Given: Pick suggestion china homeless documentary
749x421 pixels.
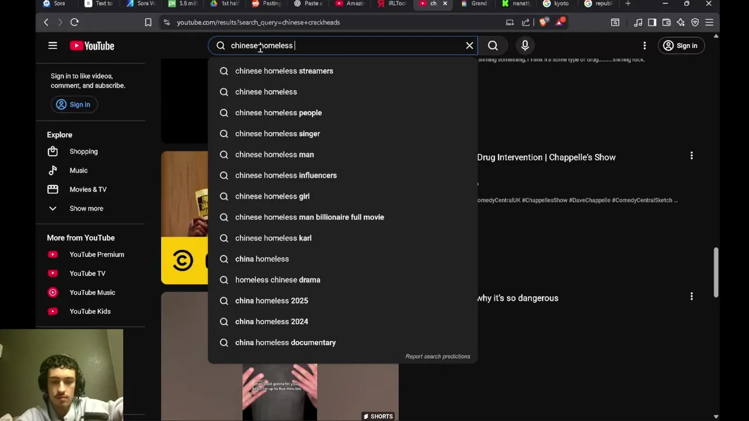Looking at the screenshot, I should click(x=342, y=343).
